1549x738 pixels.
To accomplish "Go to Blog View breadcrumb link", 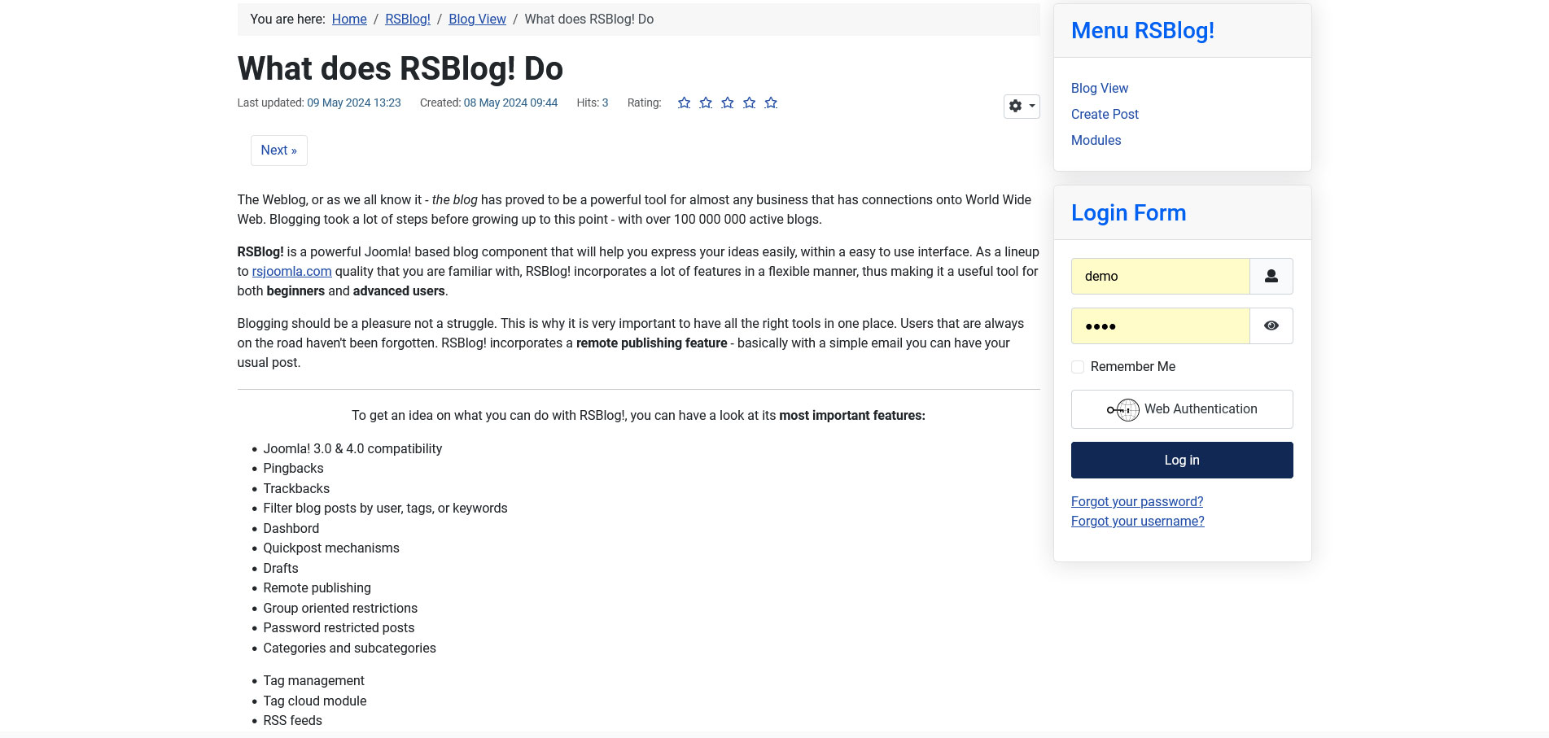I will tap(477, 19).
